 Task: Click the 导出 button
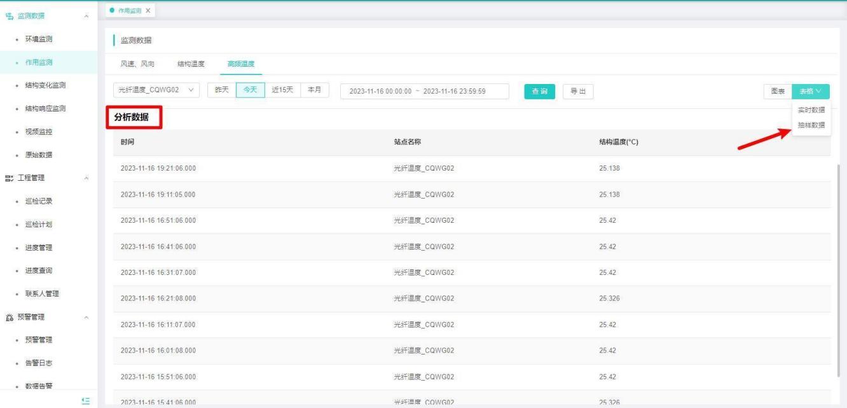577,92
